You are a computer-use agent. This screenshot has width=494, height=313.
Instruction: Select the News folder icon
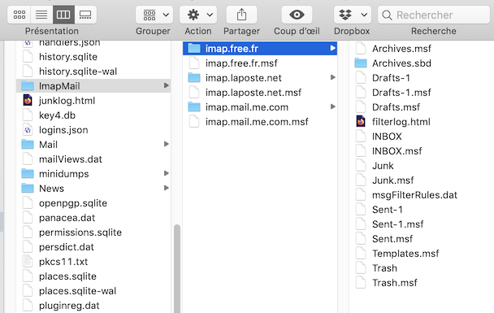point(28,188)
